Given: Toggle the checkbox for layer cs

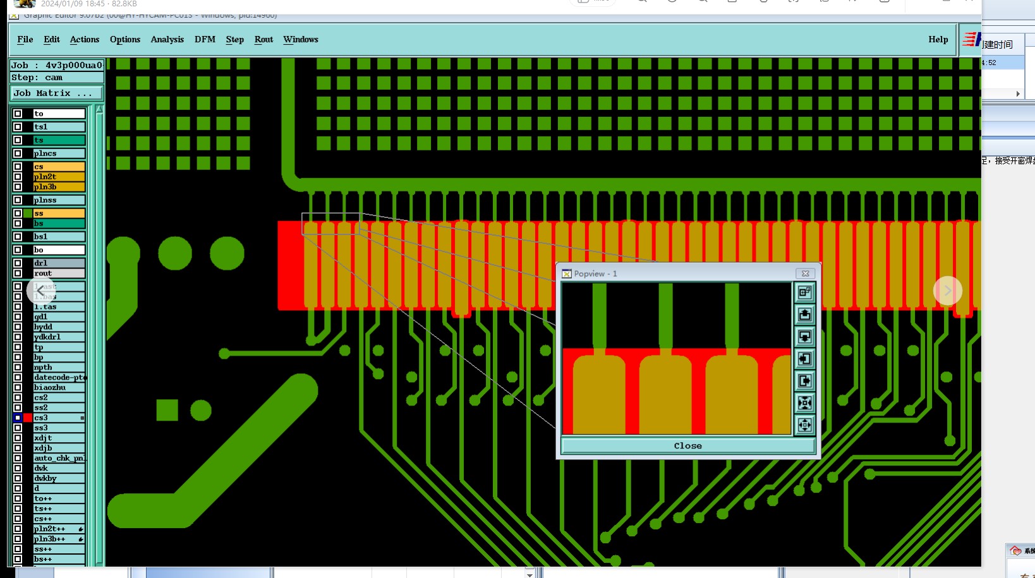Looking at the screenshot, I should coord(18,167).
